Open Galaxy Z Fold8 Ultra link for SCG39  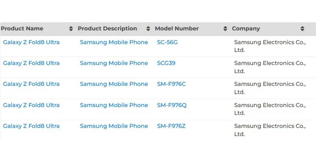pos(31,63)
